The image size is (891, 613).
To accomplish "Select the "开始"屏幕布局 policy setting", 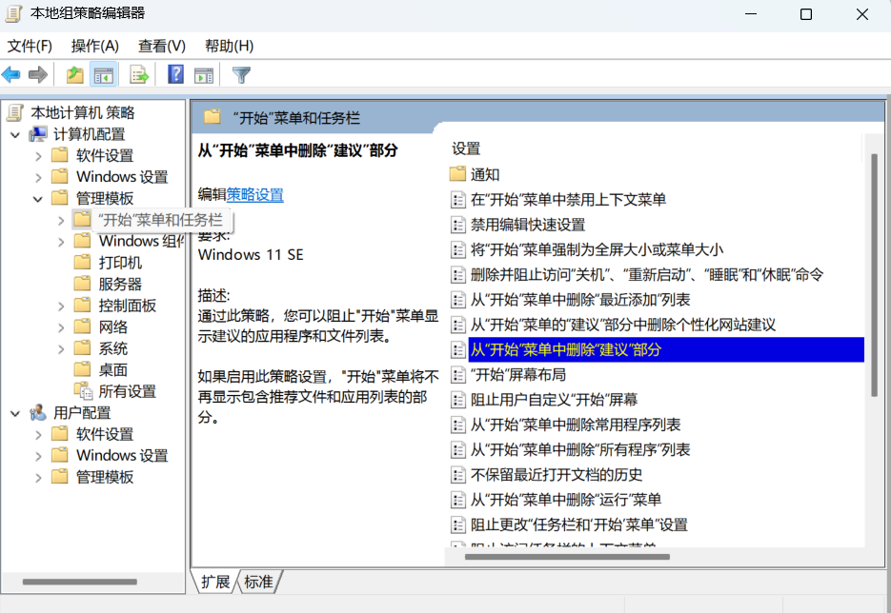I will [x=517, y=374].
